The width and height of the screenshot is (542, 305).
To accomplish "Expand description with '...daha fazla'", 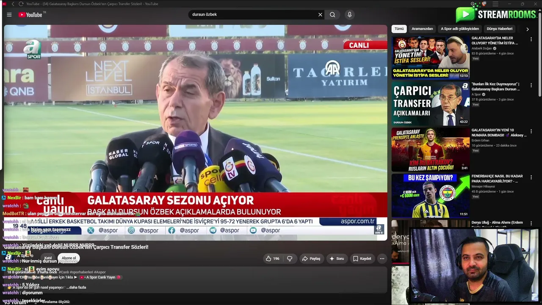I will coord(76,287).
